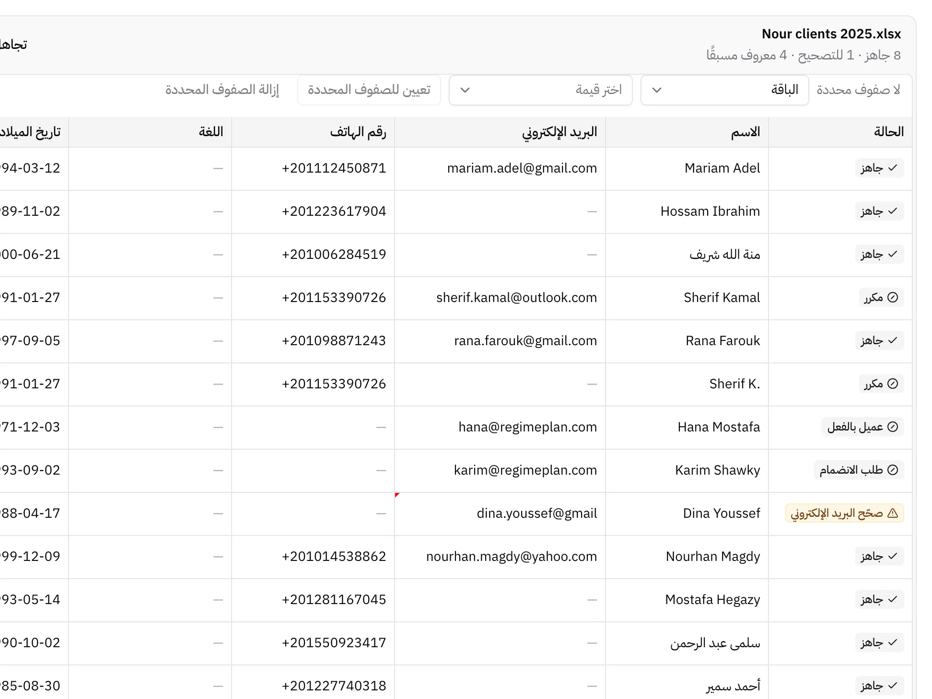Click the الاسم column header
The width and height of the screenshot is (932, 699).
687,132
